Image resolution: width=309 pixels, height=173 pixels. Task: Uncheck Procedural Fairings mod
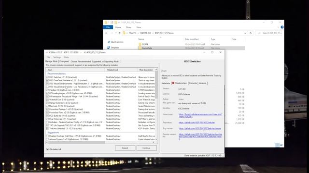[x=47, y=109]
